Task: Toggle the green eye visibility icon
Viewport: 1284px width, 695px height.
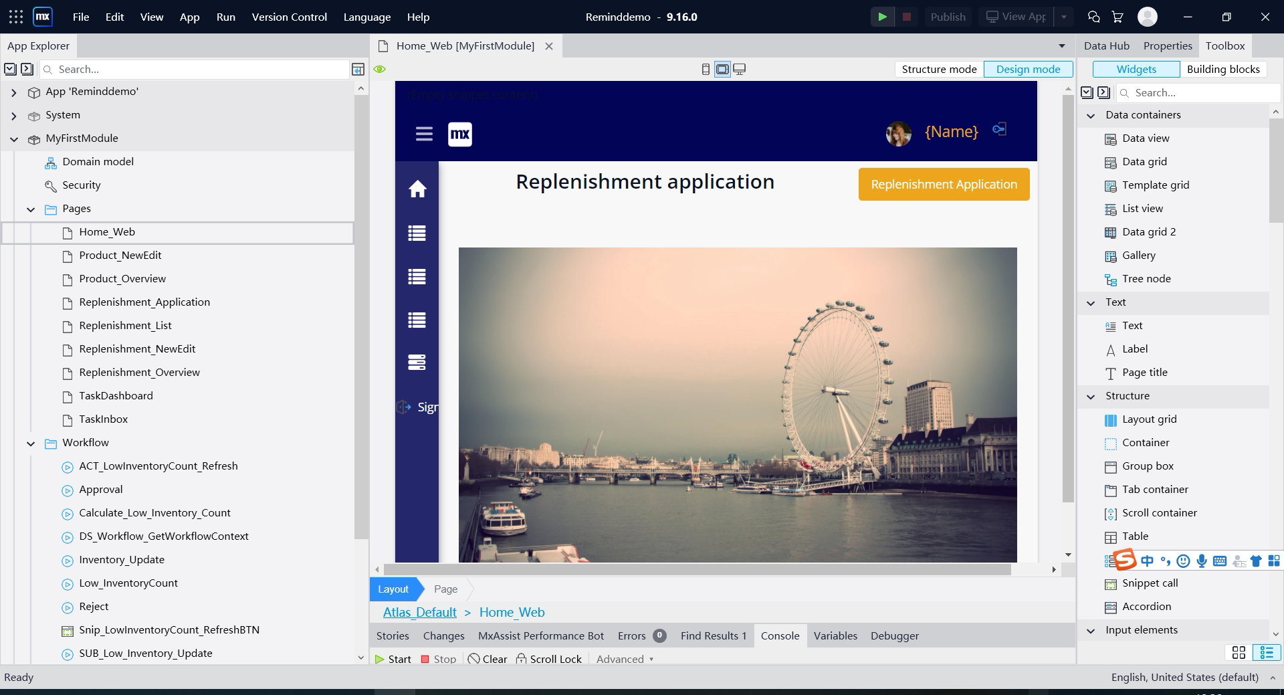Action: point(380,70)
